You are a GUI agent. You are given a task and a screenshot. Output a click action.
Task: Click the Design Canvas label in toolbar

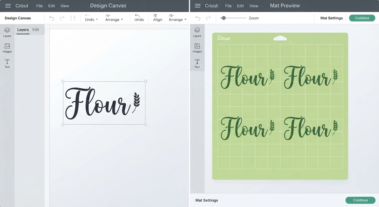[x=18, y=18]
